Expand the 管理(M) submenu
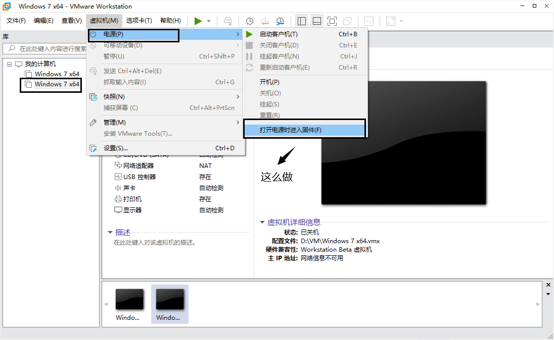The image size is (554, 340). pyautogui.click(x=165, y=123)
